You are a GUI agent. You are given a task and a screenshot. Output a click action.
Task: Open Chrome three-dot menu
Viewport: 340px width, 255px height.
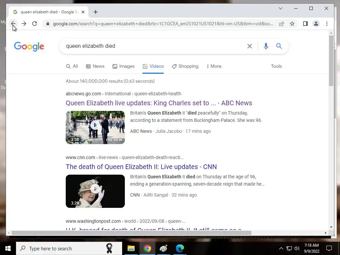pyautogui.click(x=327, y=24)
